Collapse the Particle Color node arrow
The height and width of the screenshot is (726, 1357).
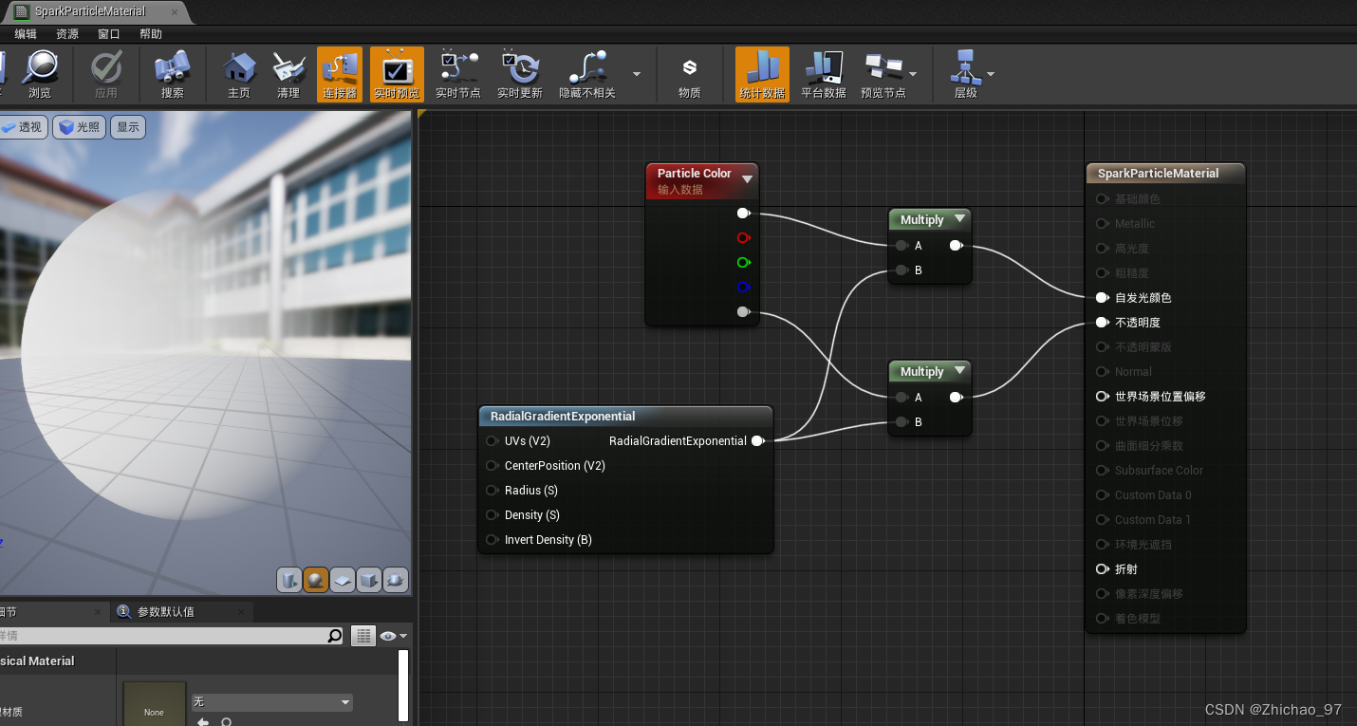[x=747, y=178]
